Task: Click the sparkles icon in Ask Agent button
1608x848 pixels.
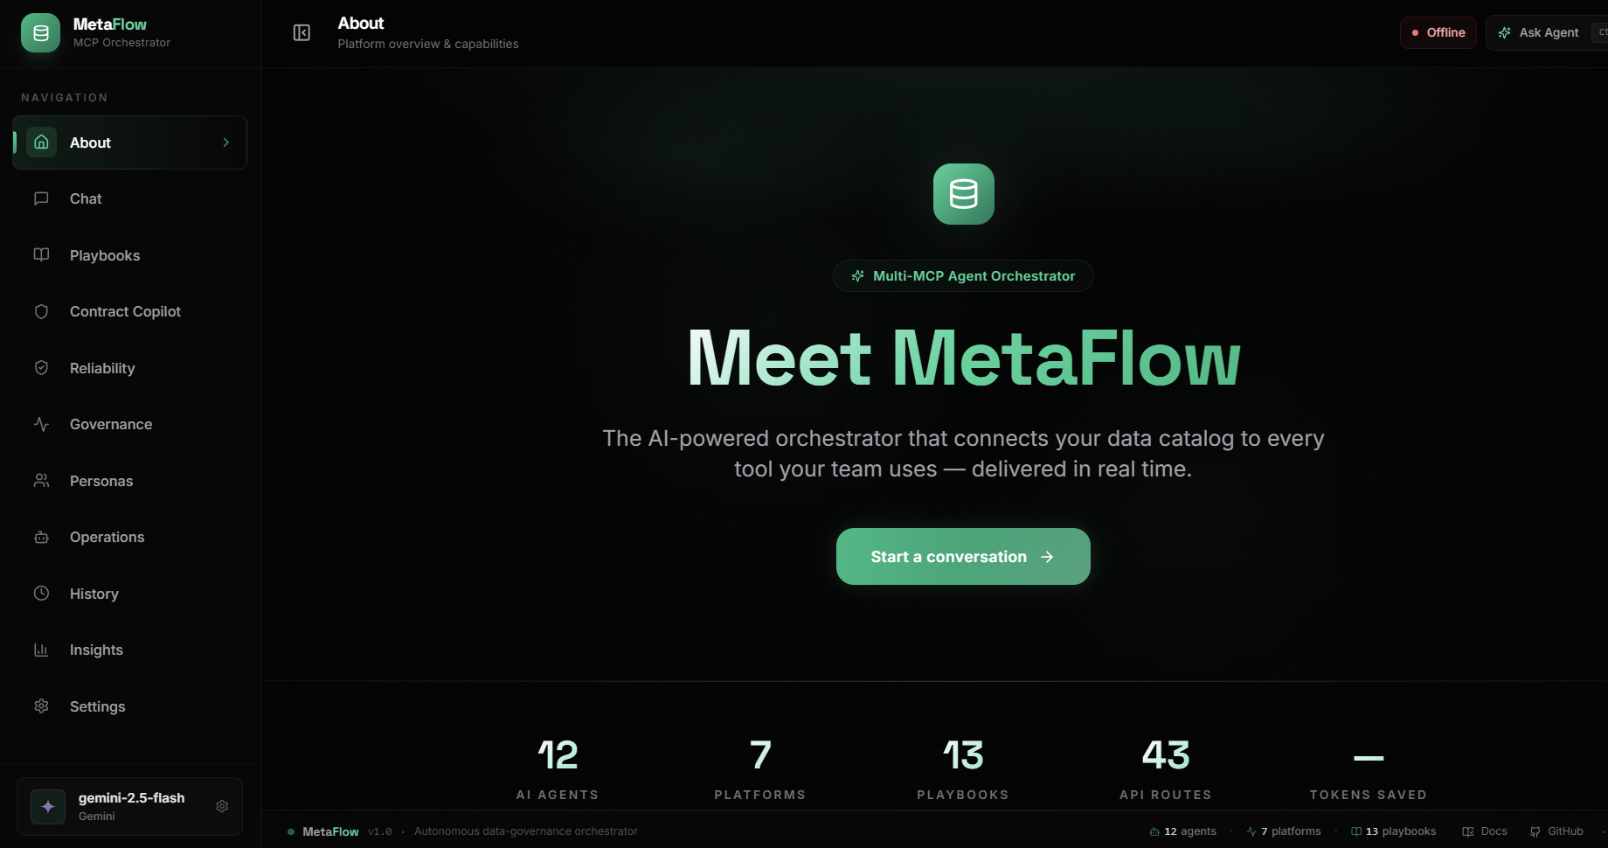Action: [x=1505, y=32]
